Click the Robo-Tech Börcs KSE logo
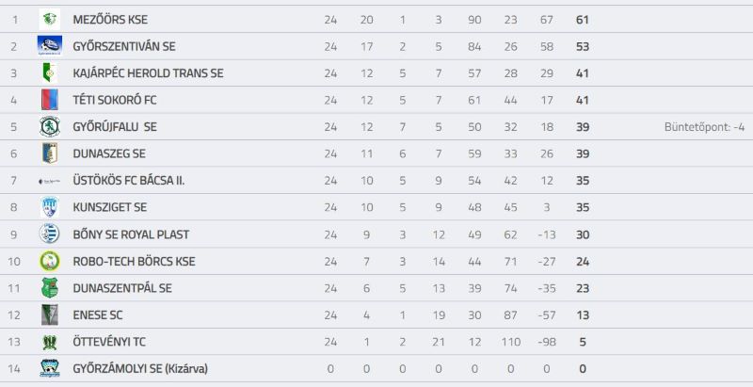 [50, 261]
